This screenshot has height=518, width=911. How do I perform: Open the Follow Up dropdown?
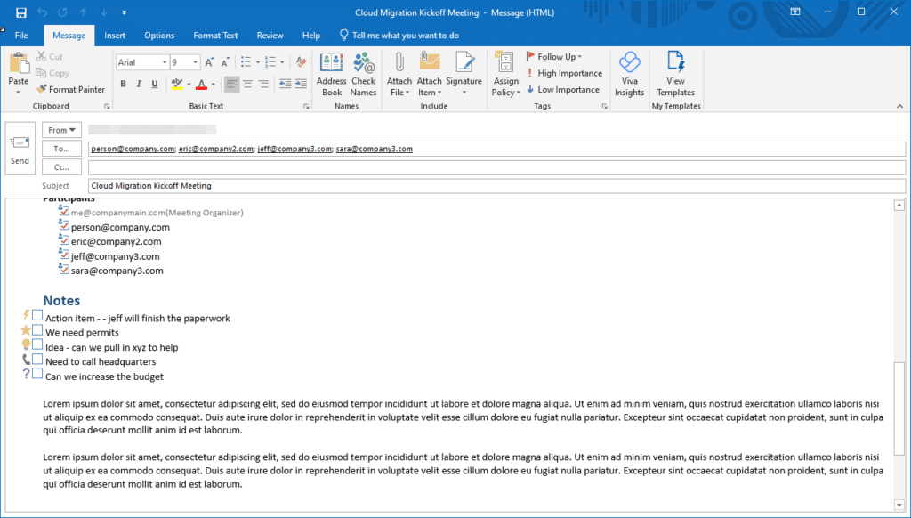[x=553, y=56]
